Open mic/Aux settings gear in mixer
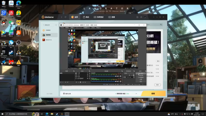Screen dimensions: 206x116 (120, 81)
